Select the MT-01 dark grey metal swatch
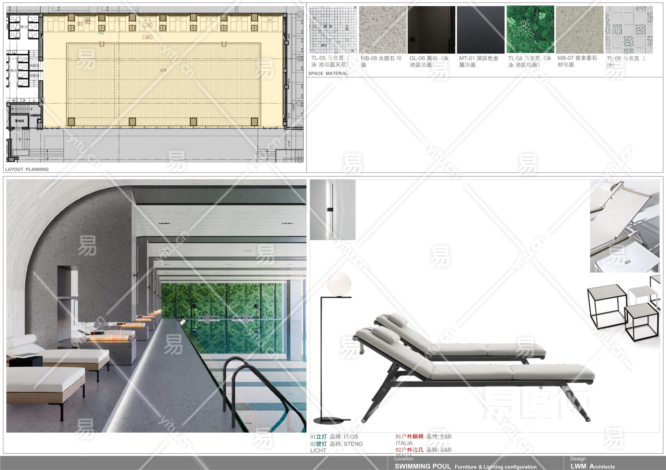Screen dimensions: 666x470 [x=480, y=30]
